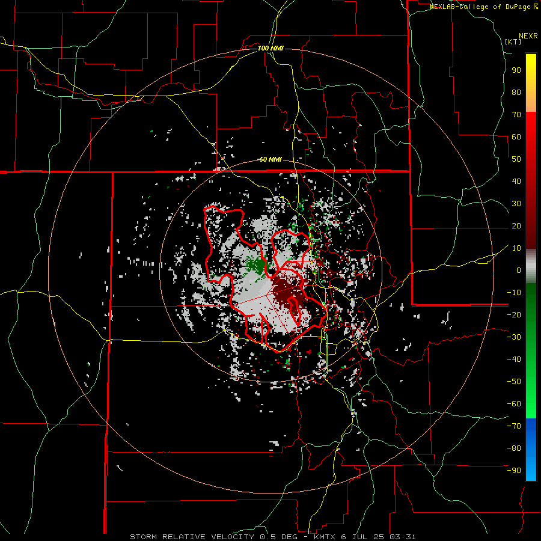
Task: Select the "03:31" timestamp text
Action: [402, 537]
